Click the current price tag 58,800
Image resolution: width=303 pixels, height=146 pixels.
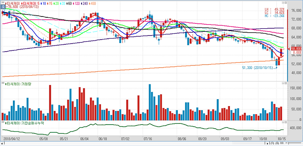[x=296, y=49]
